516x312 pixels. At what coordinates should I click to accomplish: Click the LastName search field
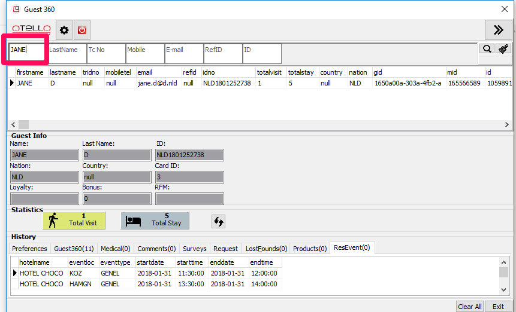(68, 53)
